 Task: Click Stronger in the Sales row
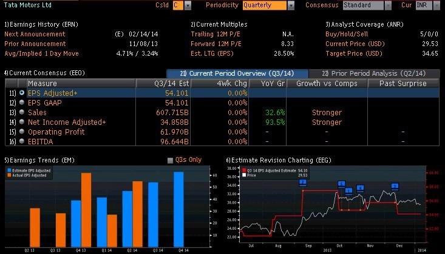coord(327,113)
